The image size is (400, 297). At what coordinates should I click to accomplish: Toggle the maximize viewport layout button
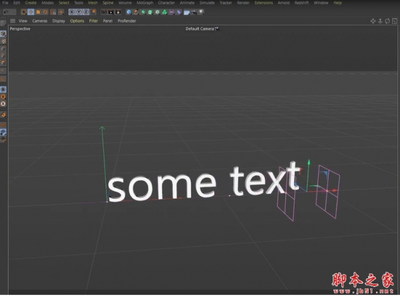click(x=395, y=21)
